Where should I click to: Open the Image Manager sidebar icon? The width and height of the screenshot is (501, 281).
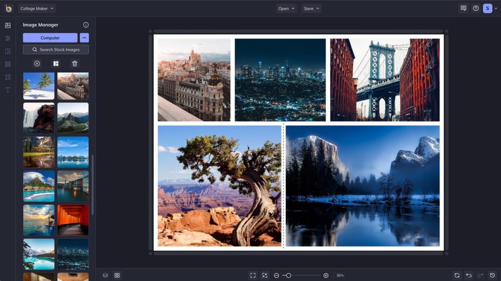point(8,25)
